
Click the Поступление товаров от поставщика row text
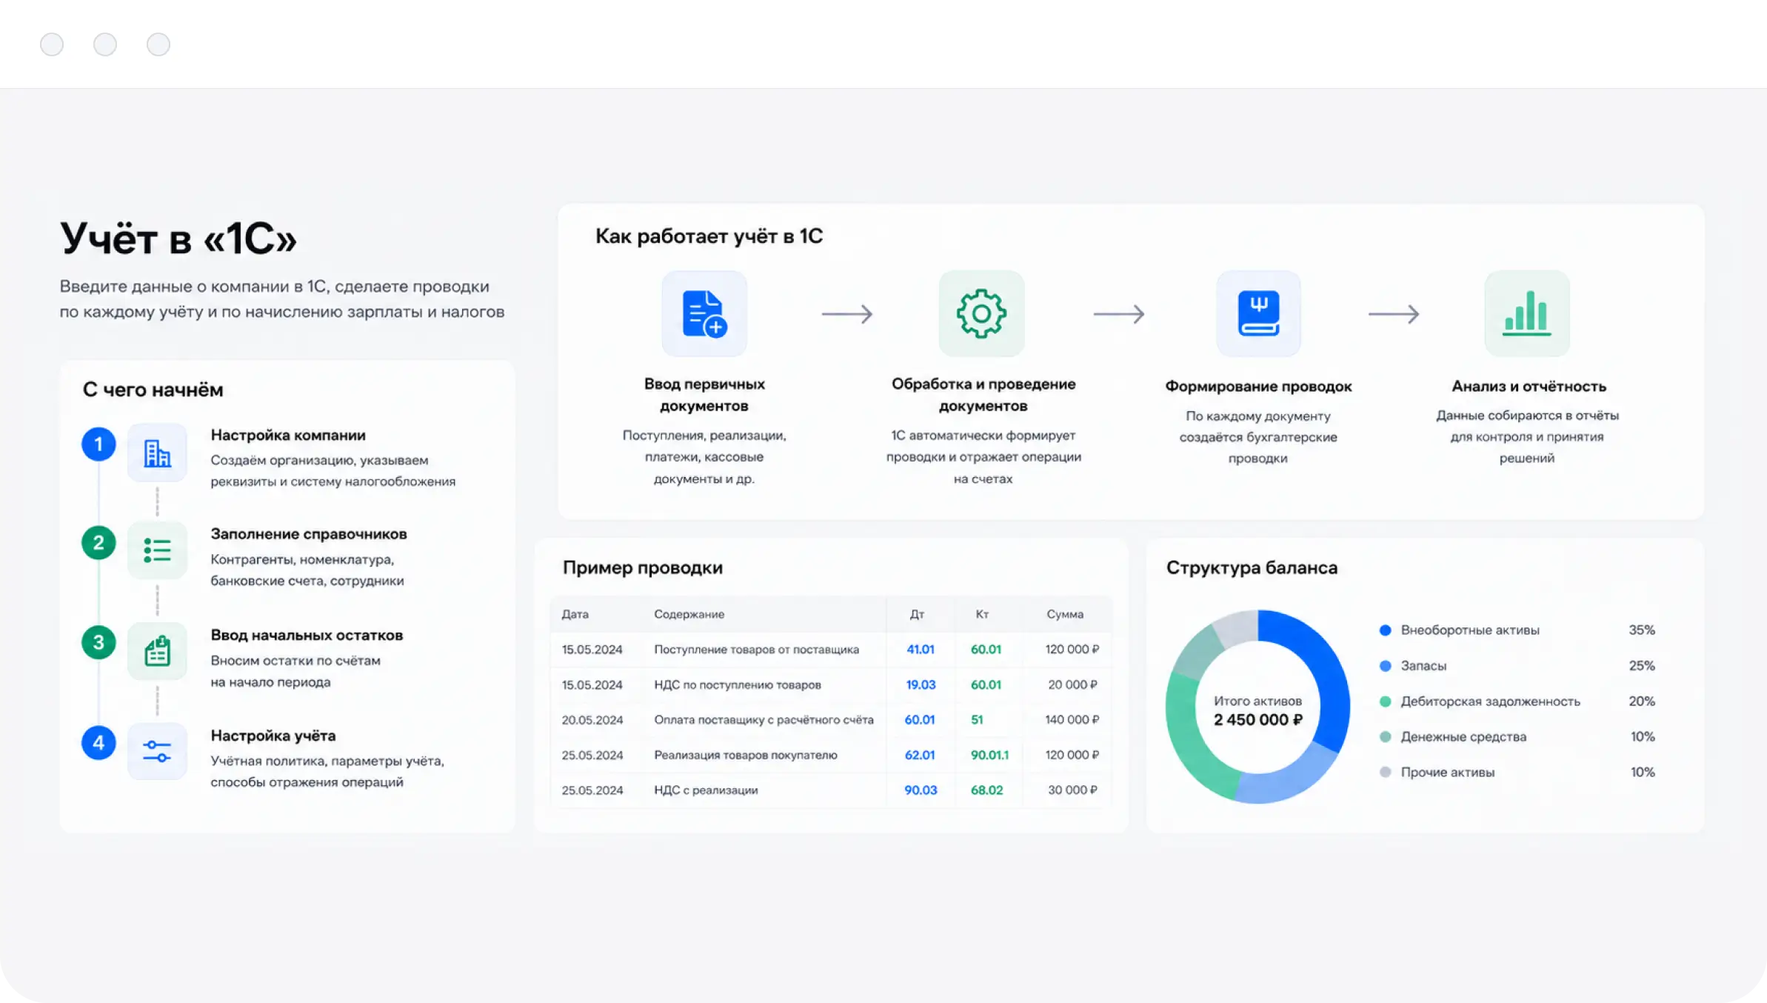pos(756,650)
